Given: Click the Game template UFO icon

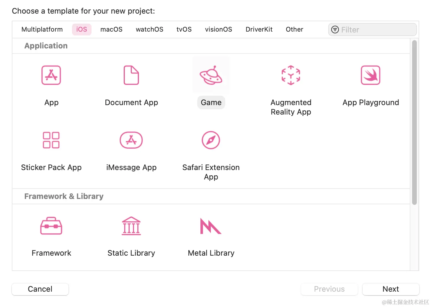Looking at the screenshot, I should pos(211,75).
